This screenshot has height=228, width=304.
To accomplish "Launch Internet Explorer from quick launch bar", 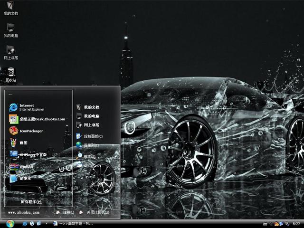I will click(x=25, y=224).
